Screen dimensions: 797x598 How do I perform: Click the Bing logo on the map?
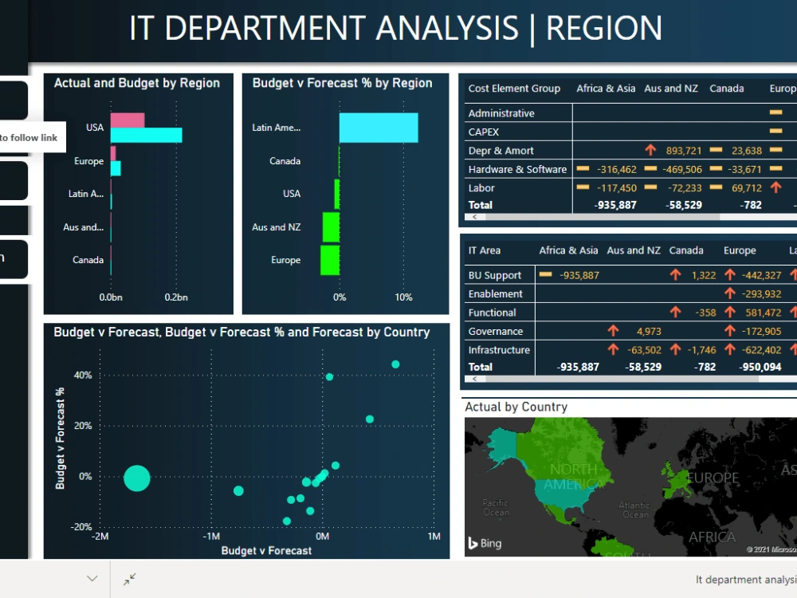pos(483,544)
